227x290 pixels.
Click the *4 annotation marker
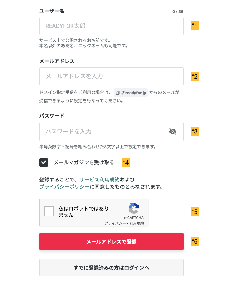pyautogui.click(x=126, y=162)
